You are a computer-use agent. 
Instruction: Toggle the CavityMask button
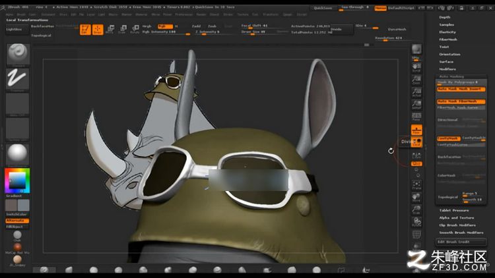point(449,139)
